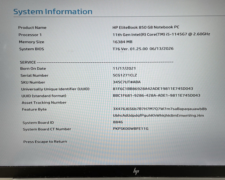
Task: Click 'Press Escape to Return' prompt
Action: pos(45,142)
